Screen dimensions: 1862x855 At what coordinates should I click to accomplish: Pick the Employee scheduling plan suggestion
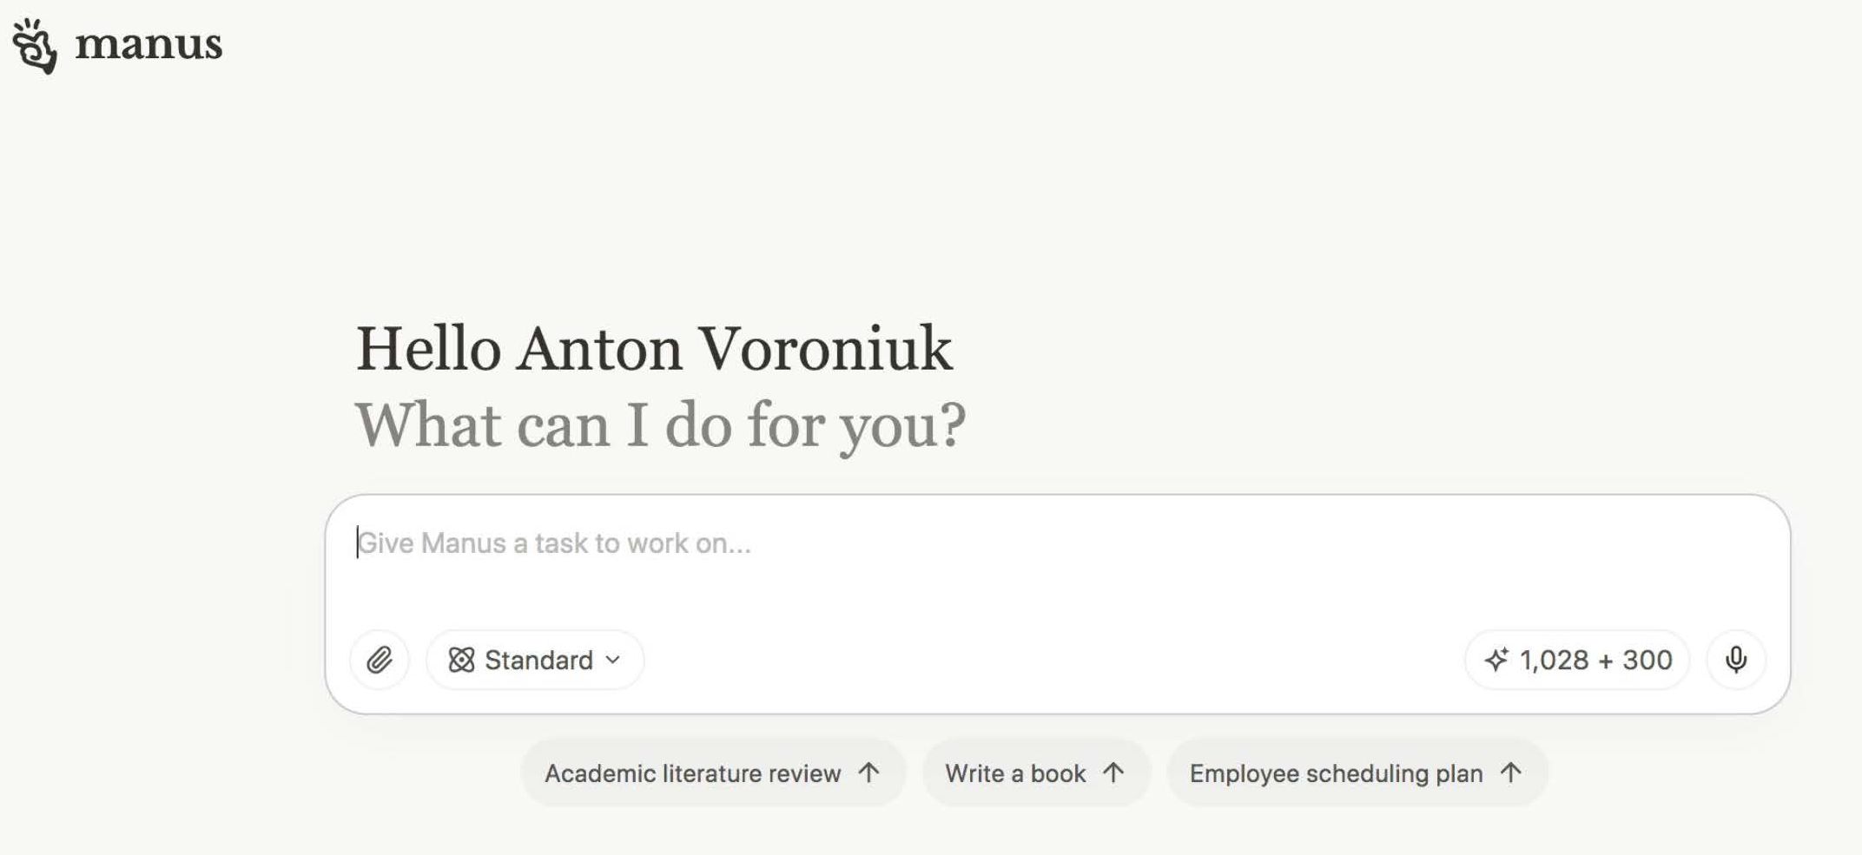(x=1336, y=773)
